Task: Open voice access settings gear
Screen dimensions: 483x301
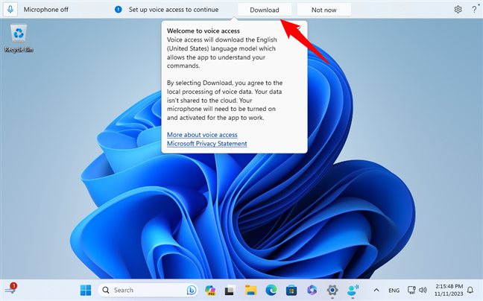Action: (458, 10)
